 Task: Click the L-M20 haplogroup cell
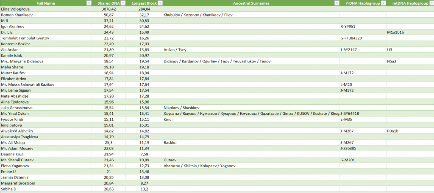(x=346, y=84)
